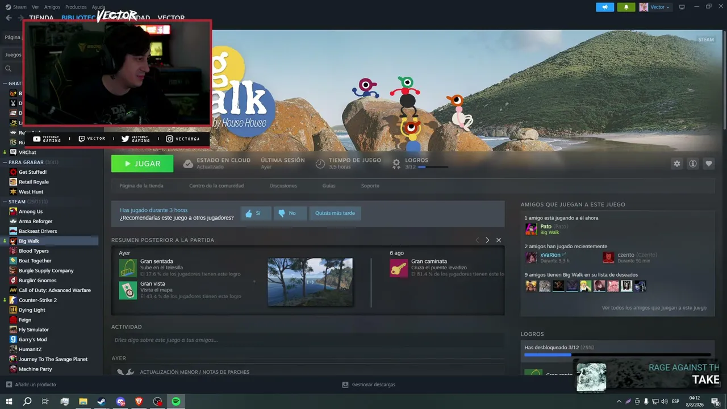Click Ver todos los amigos que juegan link
This screenshot has width=727, height=409.
point(654,308)
